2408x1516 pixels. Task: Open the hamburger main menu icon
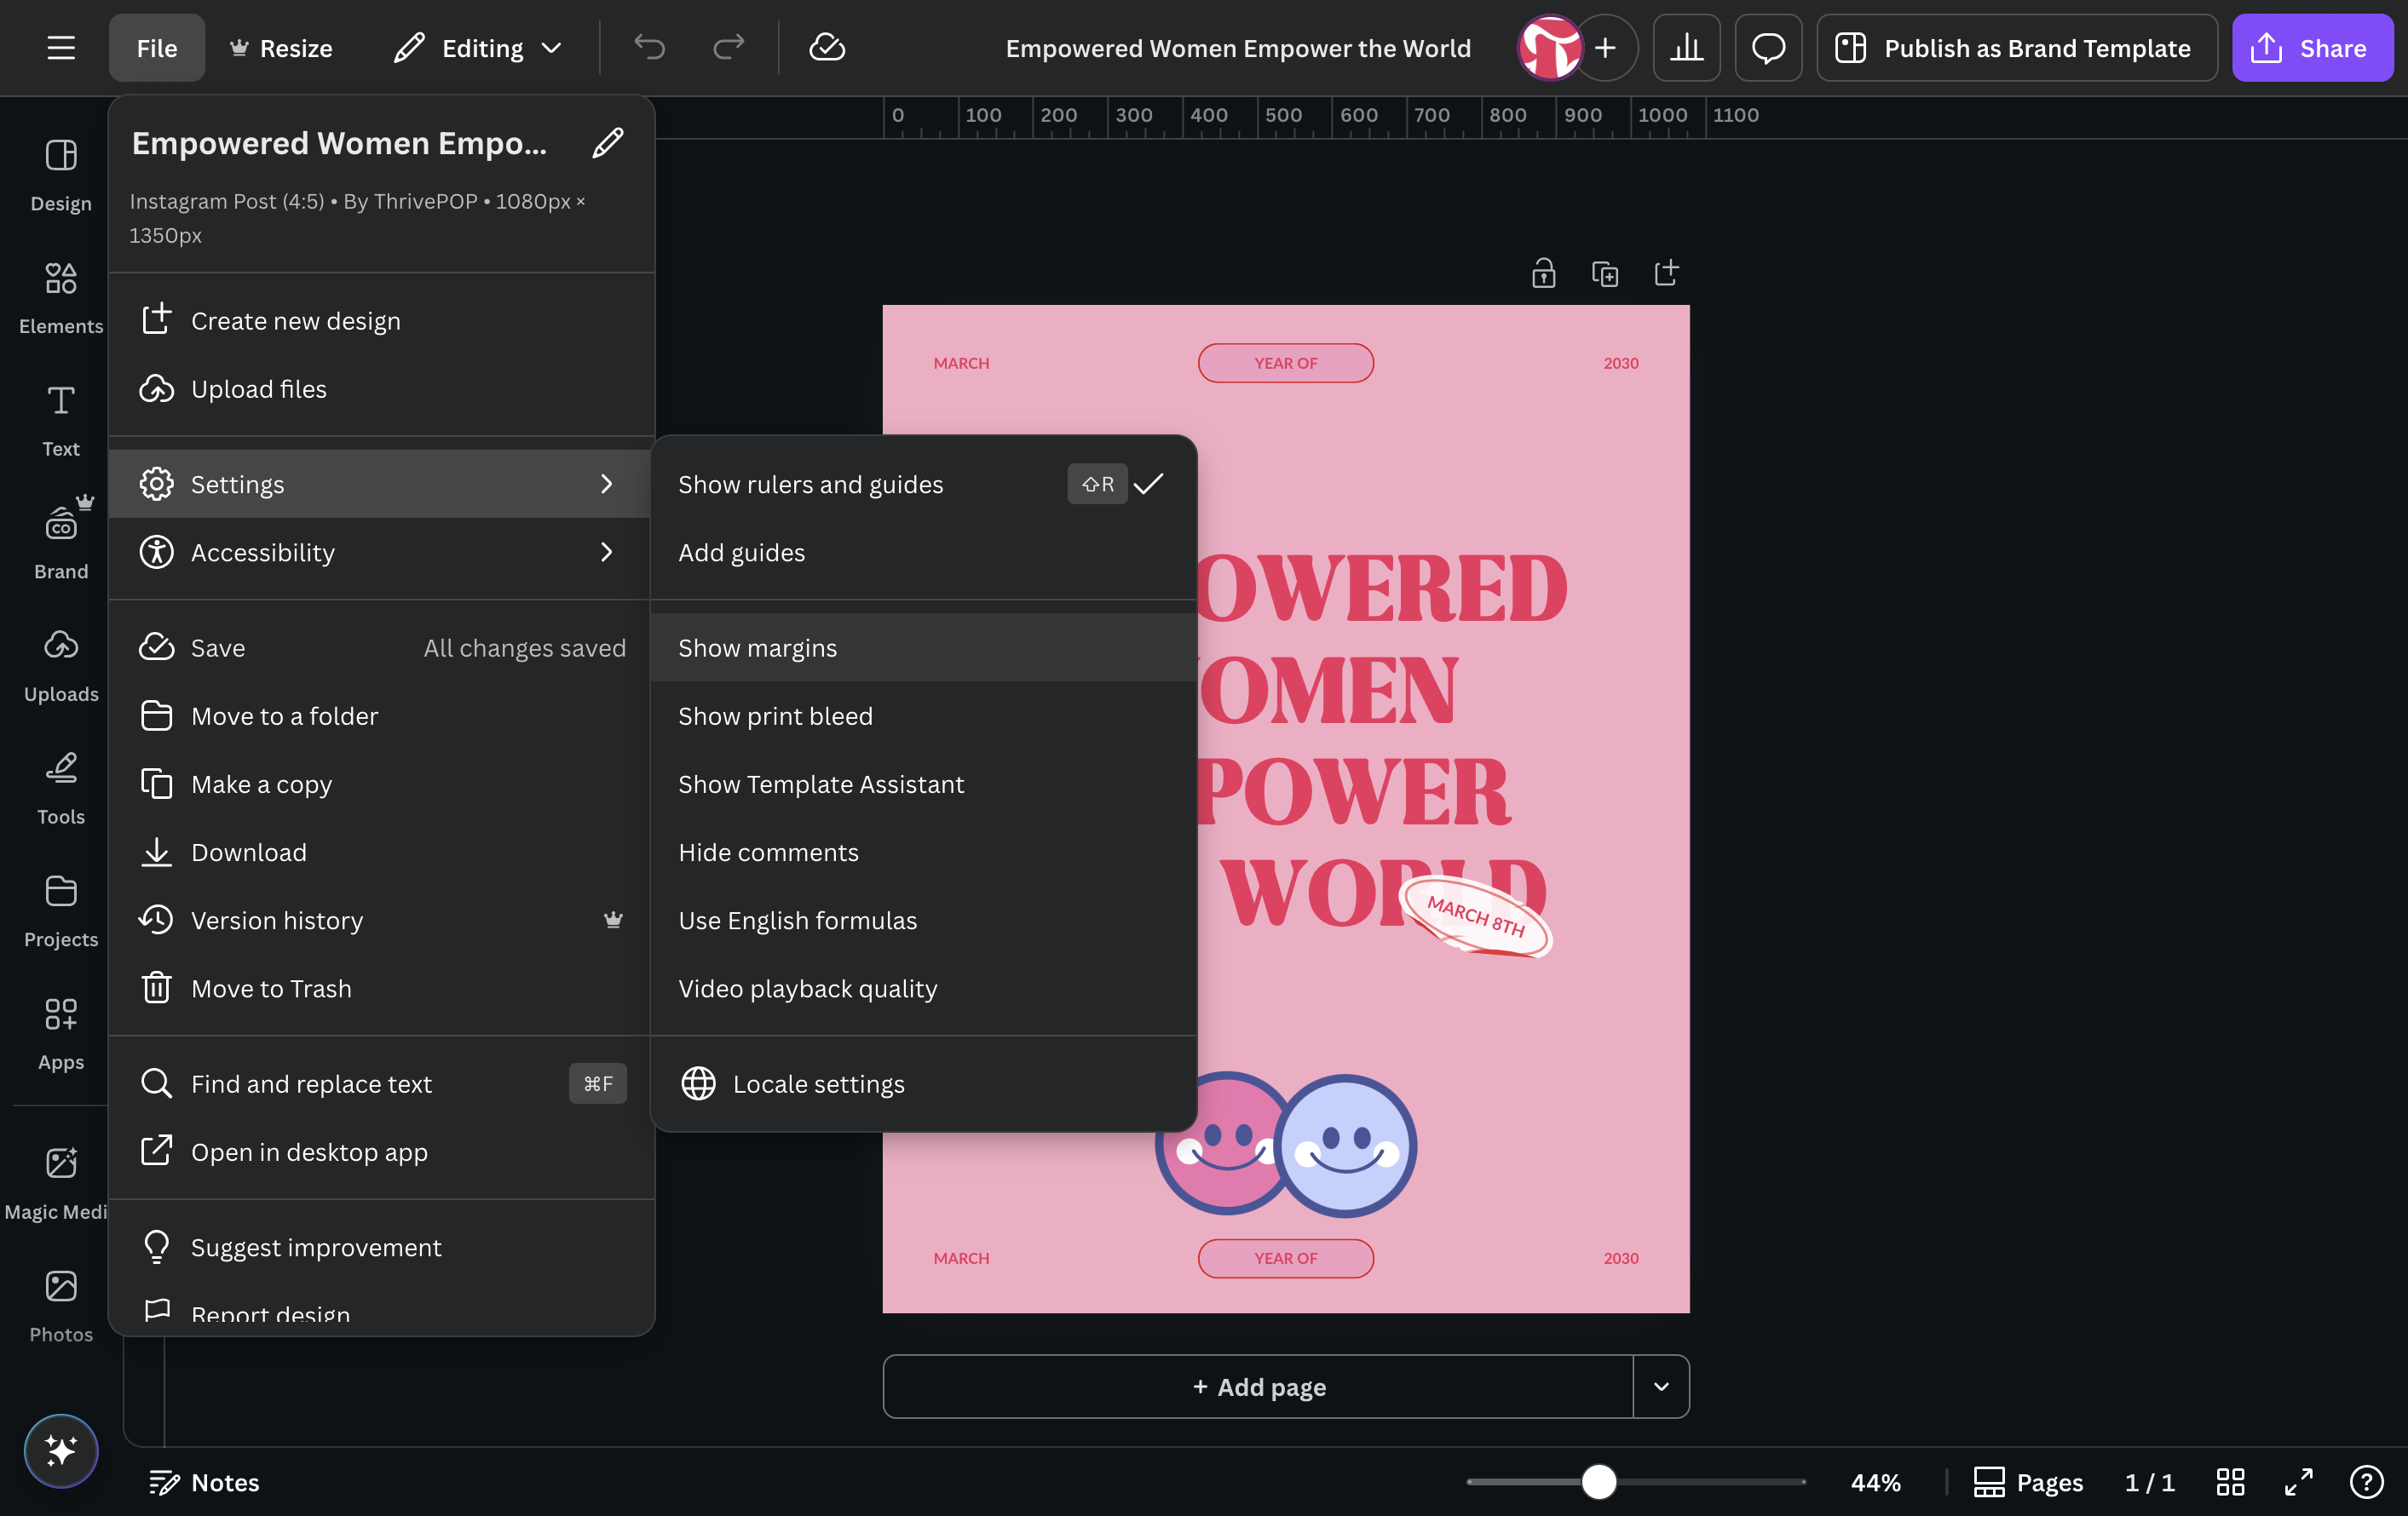pyautogui.click(x=61, y=48)
